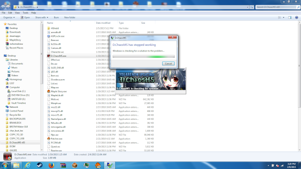The height and width of the screenshot is (169, 301).
Task: Open Recycle Bin in navigation pane
Action: point(15,115)
